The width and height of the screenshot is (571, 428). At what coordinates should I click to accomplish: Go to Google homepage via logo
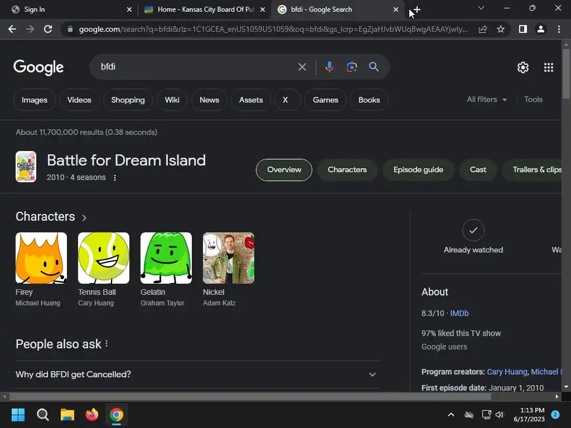[38, 67]
